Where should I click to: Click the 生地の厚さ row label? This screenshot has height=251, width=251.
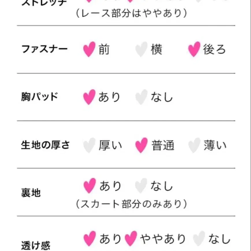[x=45, y=145]
